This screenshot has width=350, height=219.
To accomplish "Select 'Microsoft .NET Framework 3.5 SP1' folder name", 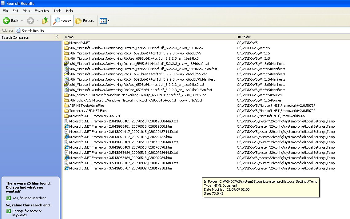I will [x=95, y=116].
